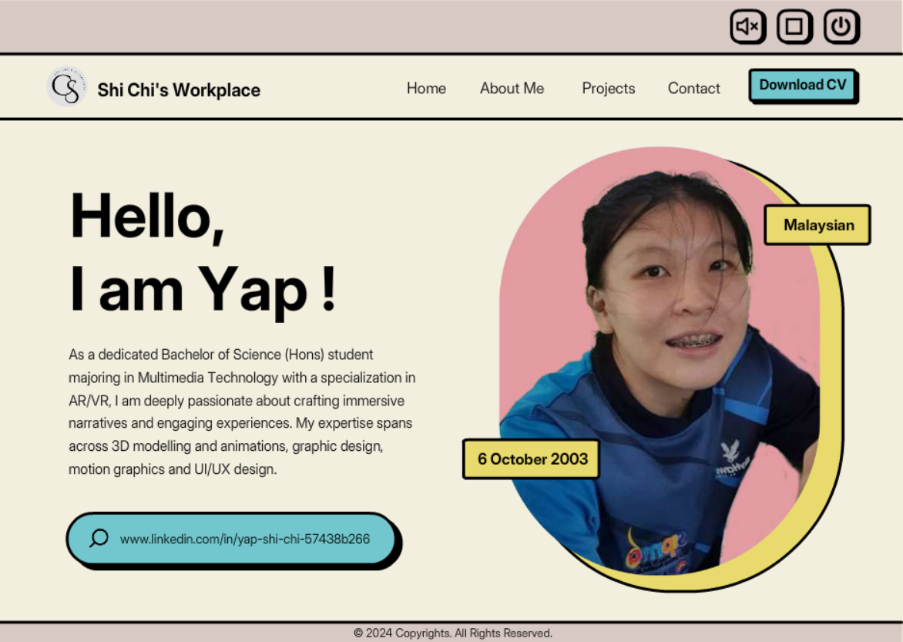Screen dimensions: 903x642
Task: Click the Download CV button
Action: [x=802, y=86]
